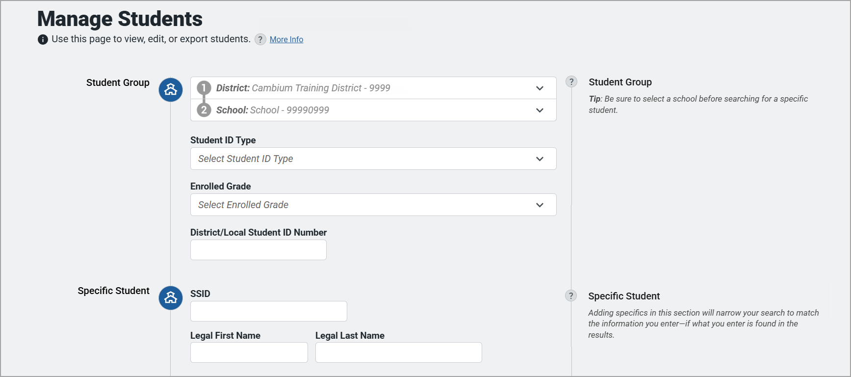Image resolution: width=851 pixels, height=377 pixels.
Task: Click the Specific Student narrowing search description
Action: (703, 323)
